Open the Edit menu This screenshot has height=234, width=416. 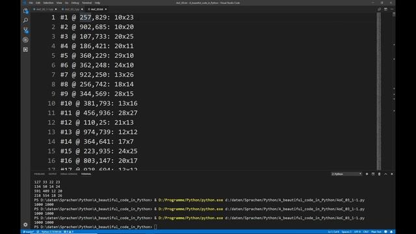coord(38,3)
